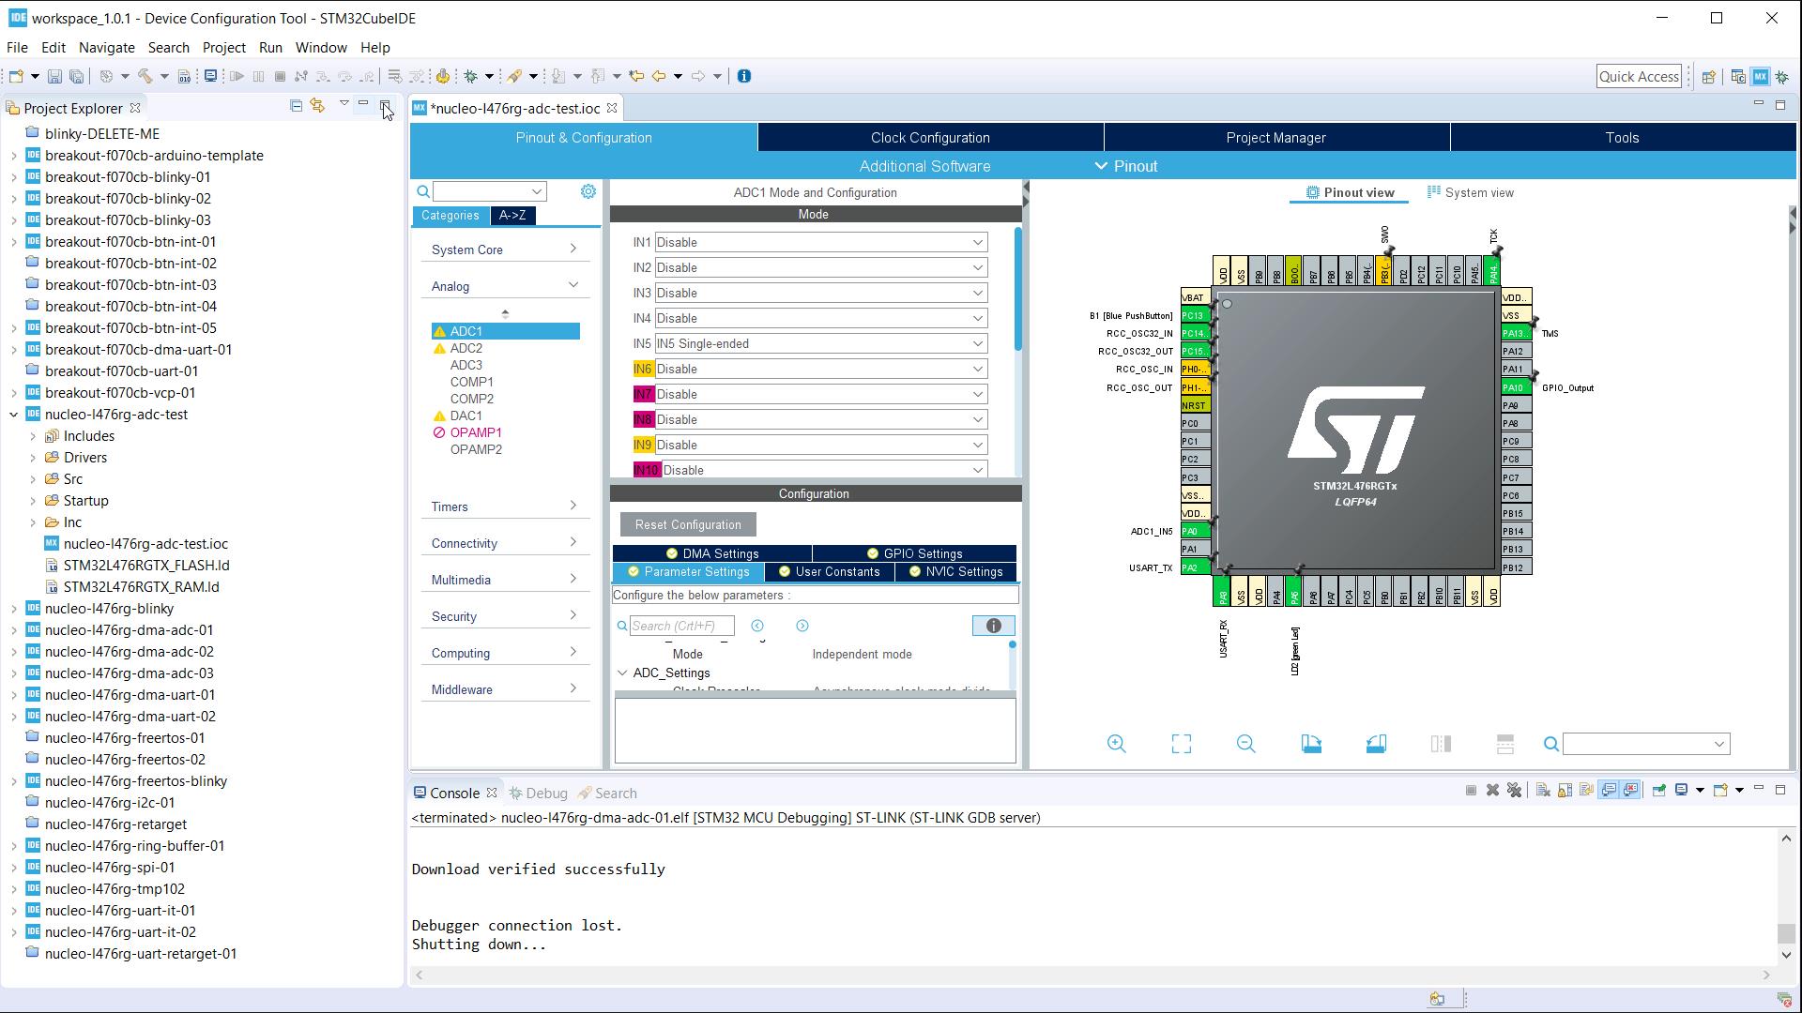Clear the Console with the gray X icon
Image resolution: width=1802 pixels, height=1013 pixels.
coord(1493,791)
